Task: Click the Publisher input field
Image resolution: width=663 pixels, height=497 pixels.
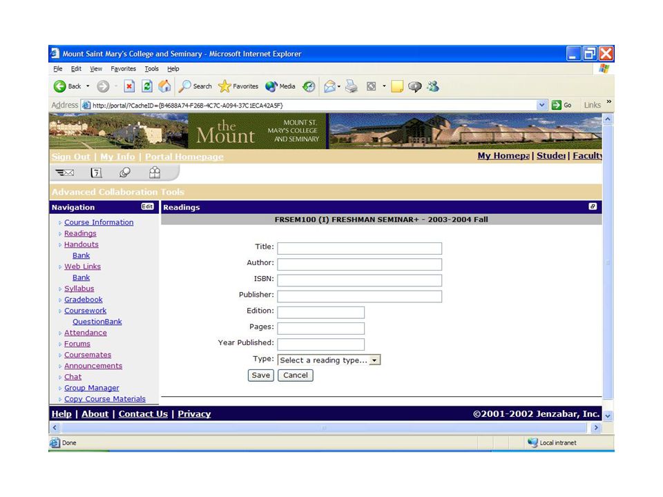Action: coord(359,296)
